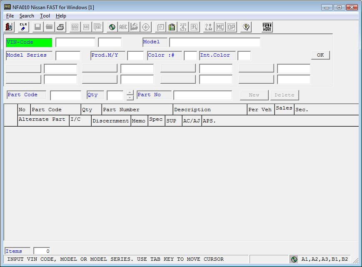362x267 pixels.
Task: Click the green clipboard toolbar icon
Action: 172,27
